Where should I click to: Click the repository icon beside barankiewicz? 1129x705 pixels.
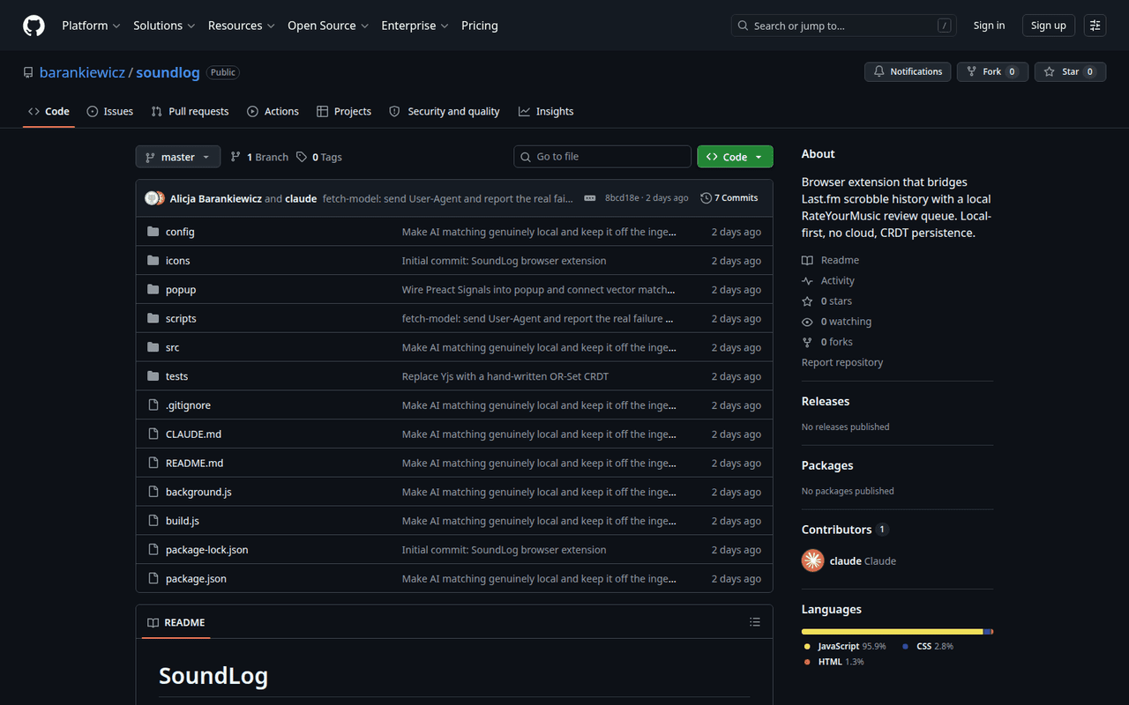click(28, 72)
